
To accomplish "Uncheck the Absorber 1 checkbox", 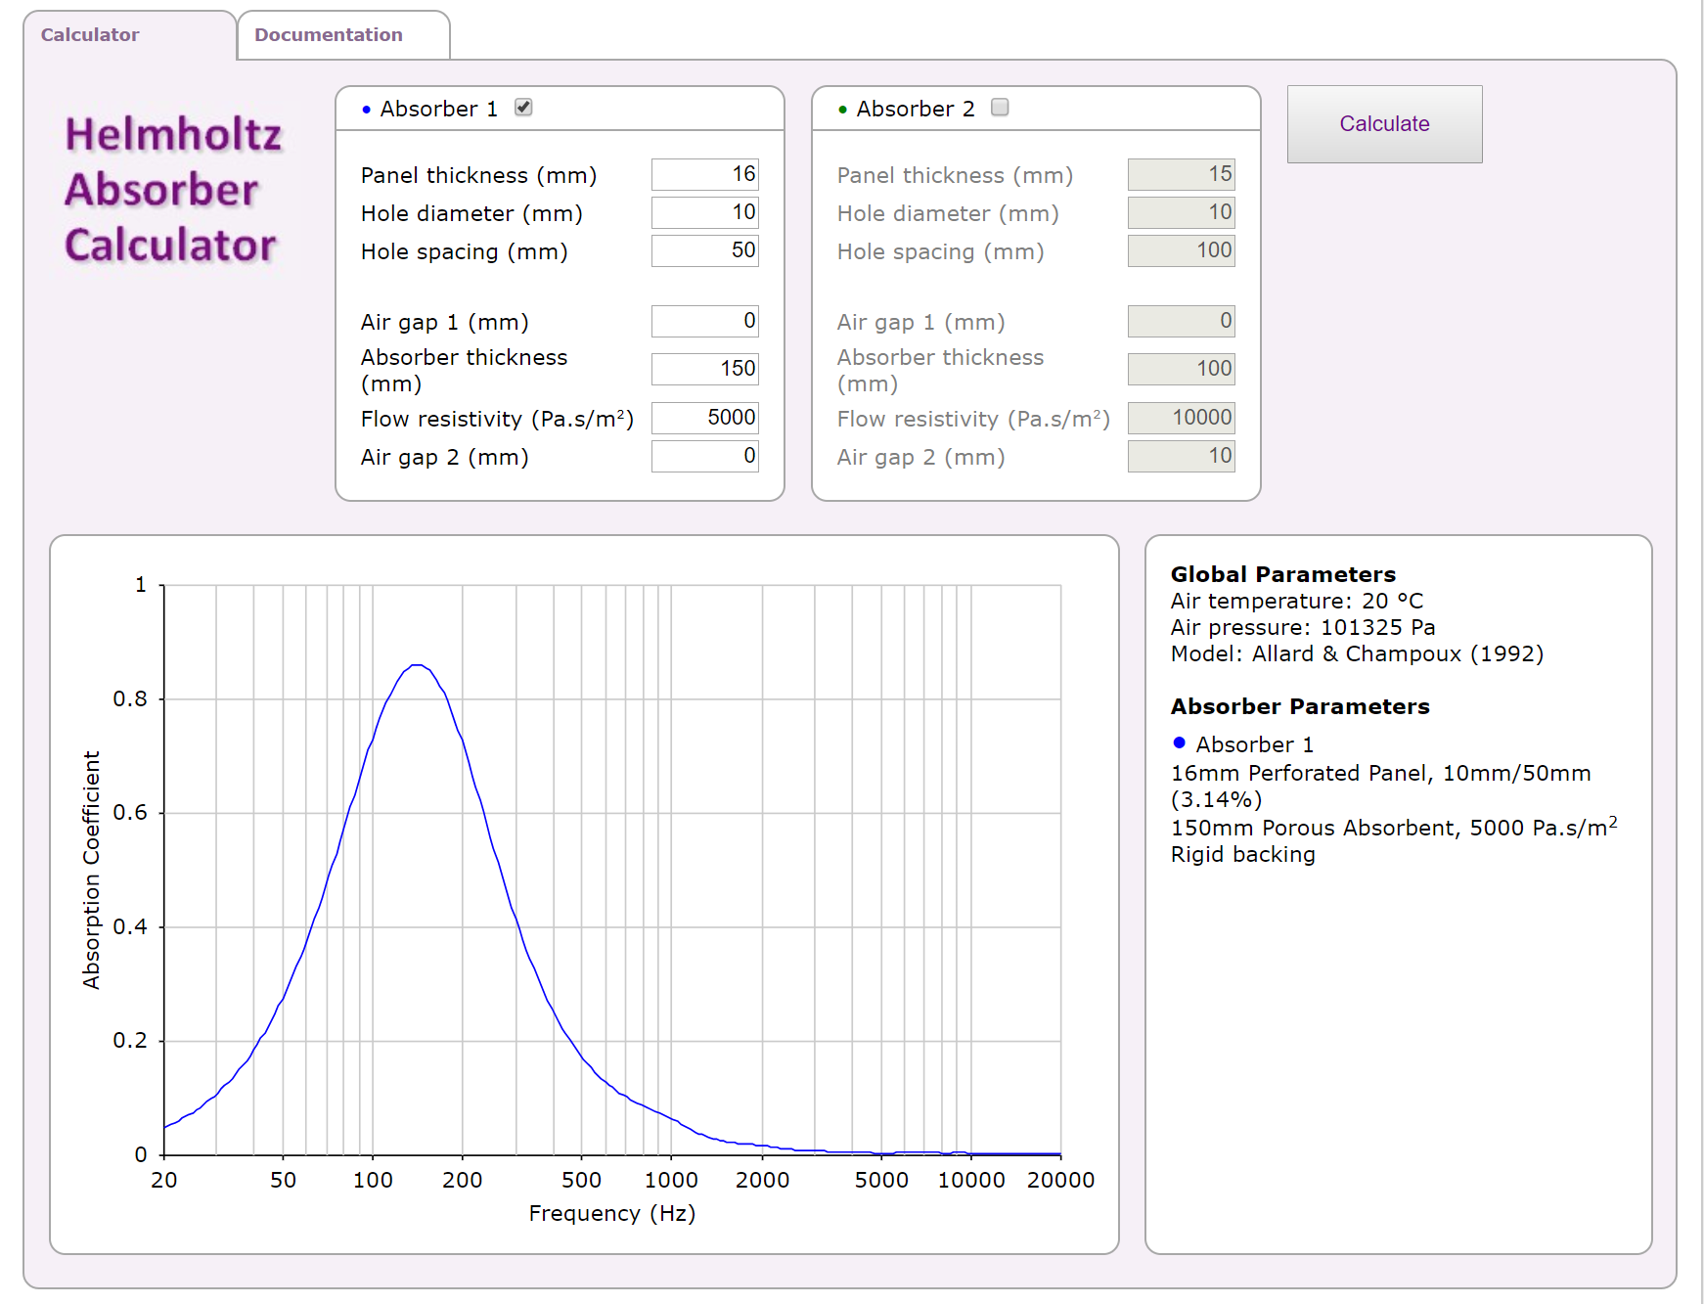I will (x=523, y=108).
